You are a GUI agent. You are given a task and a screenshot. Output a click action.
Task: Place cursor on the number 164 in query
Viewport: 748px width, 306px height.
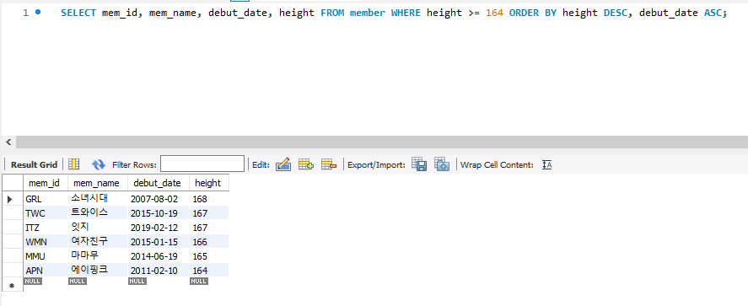pos(494,13)
